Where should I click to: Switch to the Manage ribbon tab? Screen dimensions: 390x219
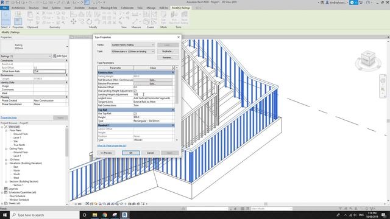pos(151,8)
